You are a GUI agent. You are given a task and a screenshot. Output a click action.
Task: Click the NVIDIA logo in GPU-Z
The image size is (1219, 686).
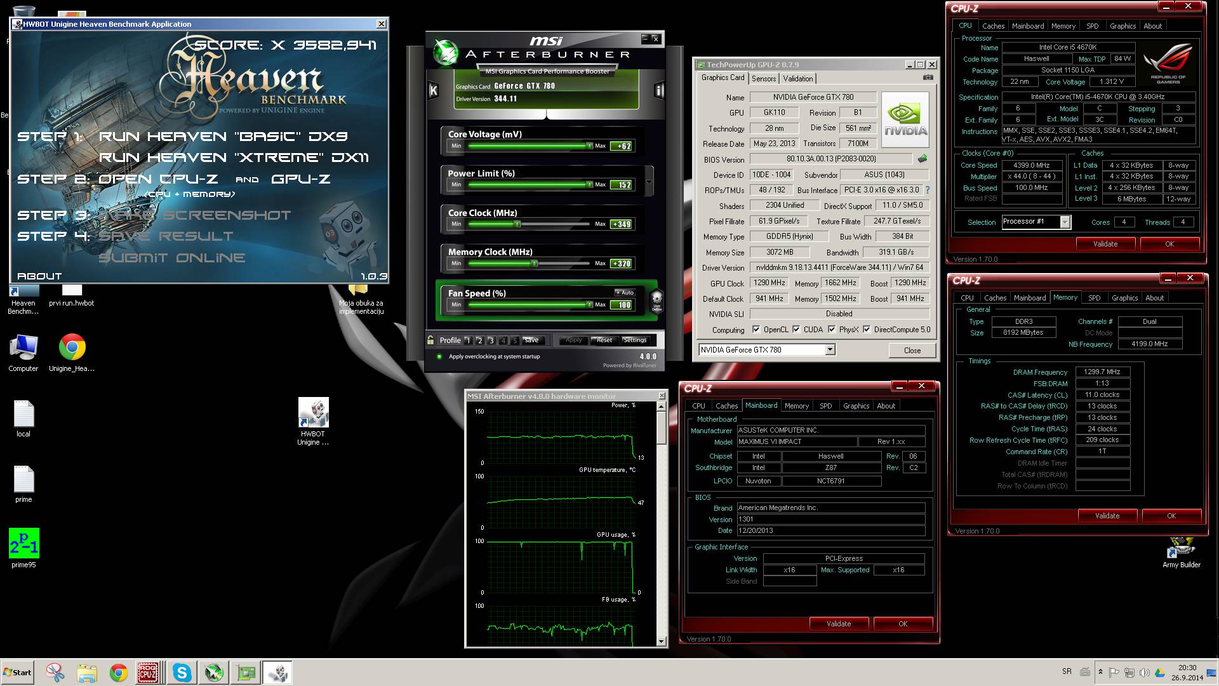pyautogui.click(x=905, y=120)
